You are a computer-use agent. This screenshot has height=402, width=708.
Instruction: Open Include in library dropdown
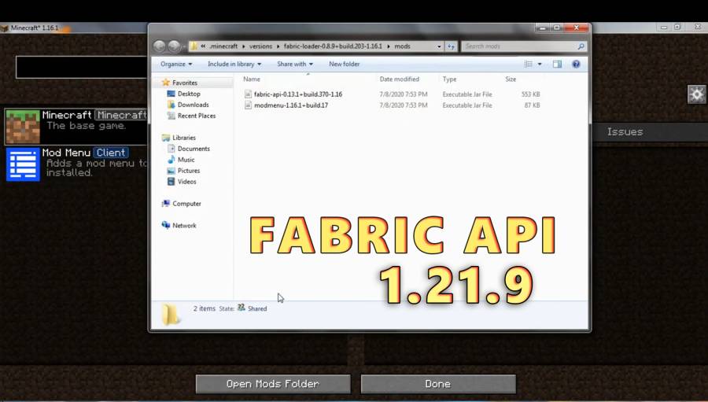point(234,65)
